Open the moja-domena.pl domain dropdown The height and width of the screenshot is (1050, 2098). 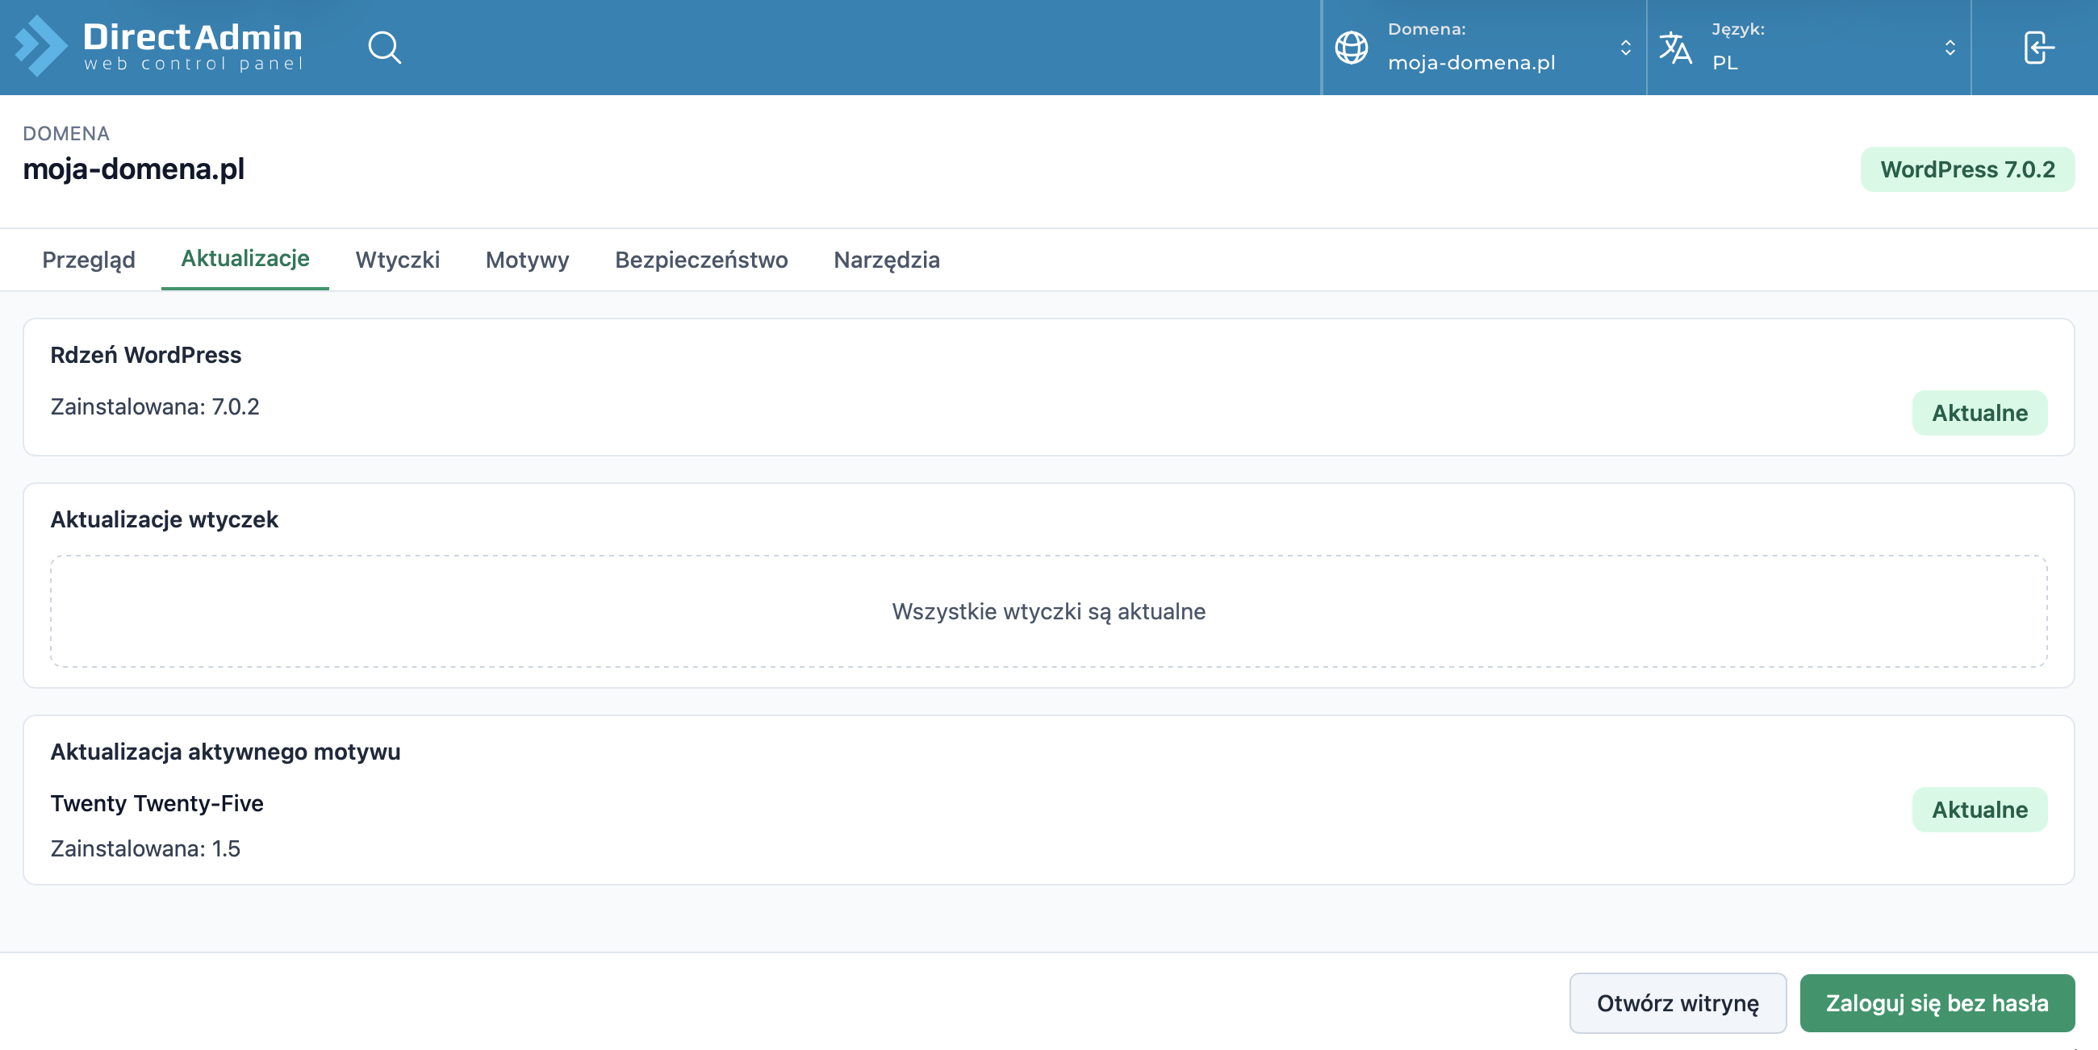point(1483,48)
